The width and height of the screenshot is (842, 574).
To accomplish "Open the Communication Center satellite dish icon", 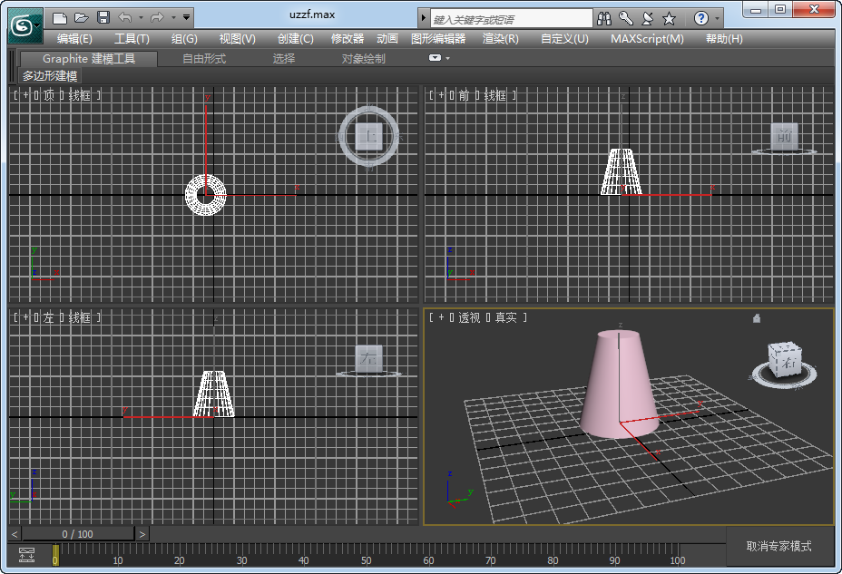I will pos(648,19).
